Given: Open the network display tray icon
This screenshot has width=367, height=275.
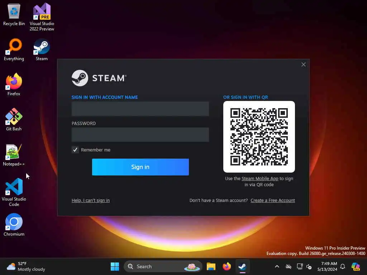Looking at the screenshot, I should point(300,266).
